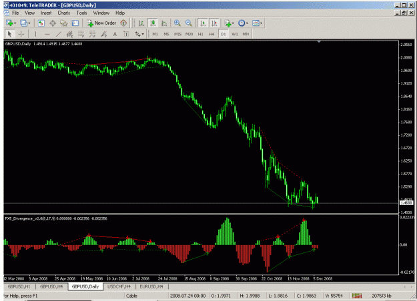Image resolution: width=417 pixels, height=301 pixels.
Task: Switch timeframe to M5
Action: tap(167, 34)
